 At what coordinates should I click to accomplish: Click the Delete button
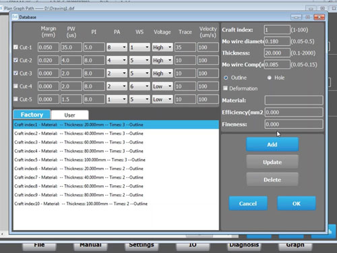[x=272, y=179]
